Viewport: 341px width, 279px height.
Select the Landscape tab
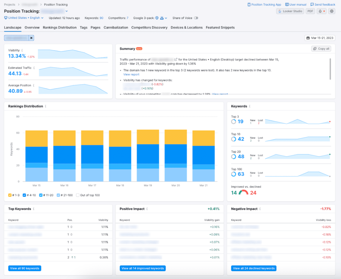[x=13, y=28]
